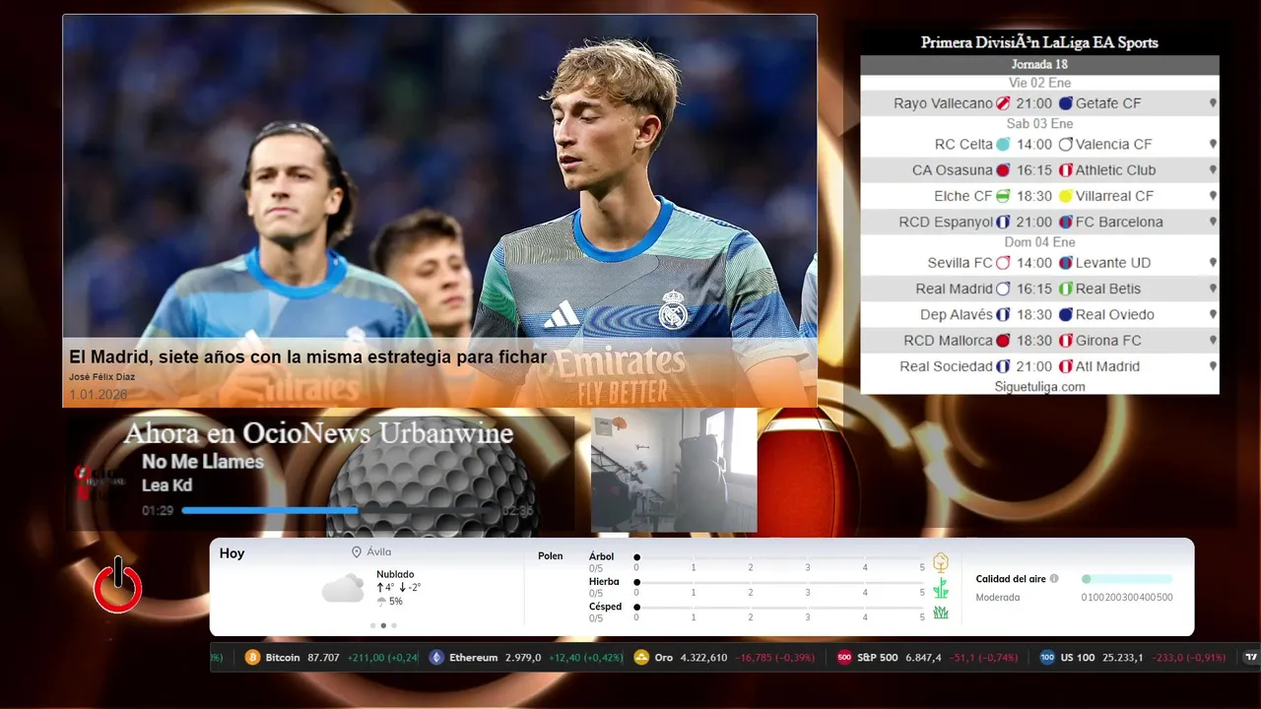1261x709 pixels.
Task: Click the map pin on RCD Espanyol row
Action: pos(1213,223)
